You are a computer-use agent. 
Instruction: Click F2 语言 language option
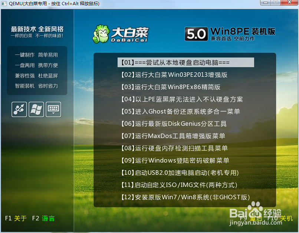tap(43, 218)
